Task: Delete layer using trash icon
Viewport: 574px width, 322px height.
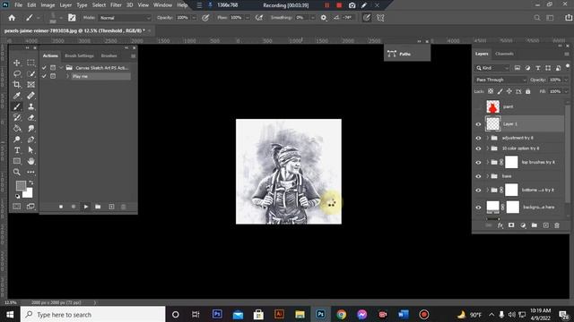Action: (x=557, y=225)
